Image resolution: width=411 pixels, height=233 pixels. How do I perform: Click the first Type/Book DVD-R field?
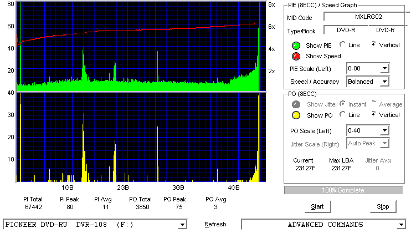(346, 30)
